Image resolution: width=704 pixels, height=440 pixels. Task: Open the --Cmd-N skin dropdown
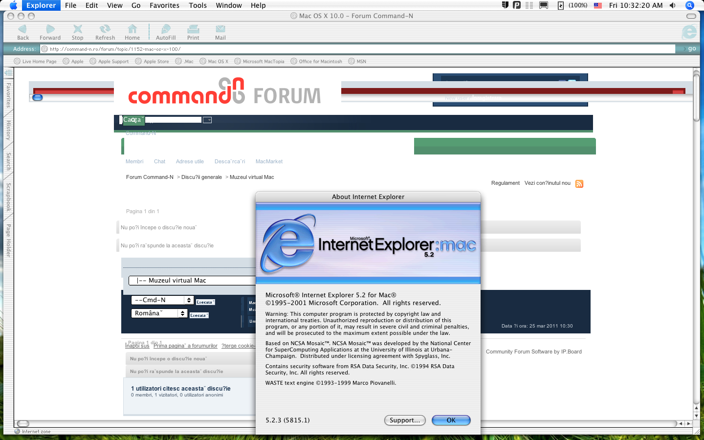point(162,300)
